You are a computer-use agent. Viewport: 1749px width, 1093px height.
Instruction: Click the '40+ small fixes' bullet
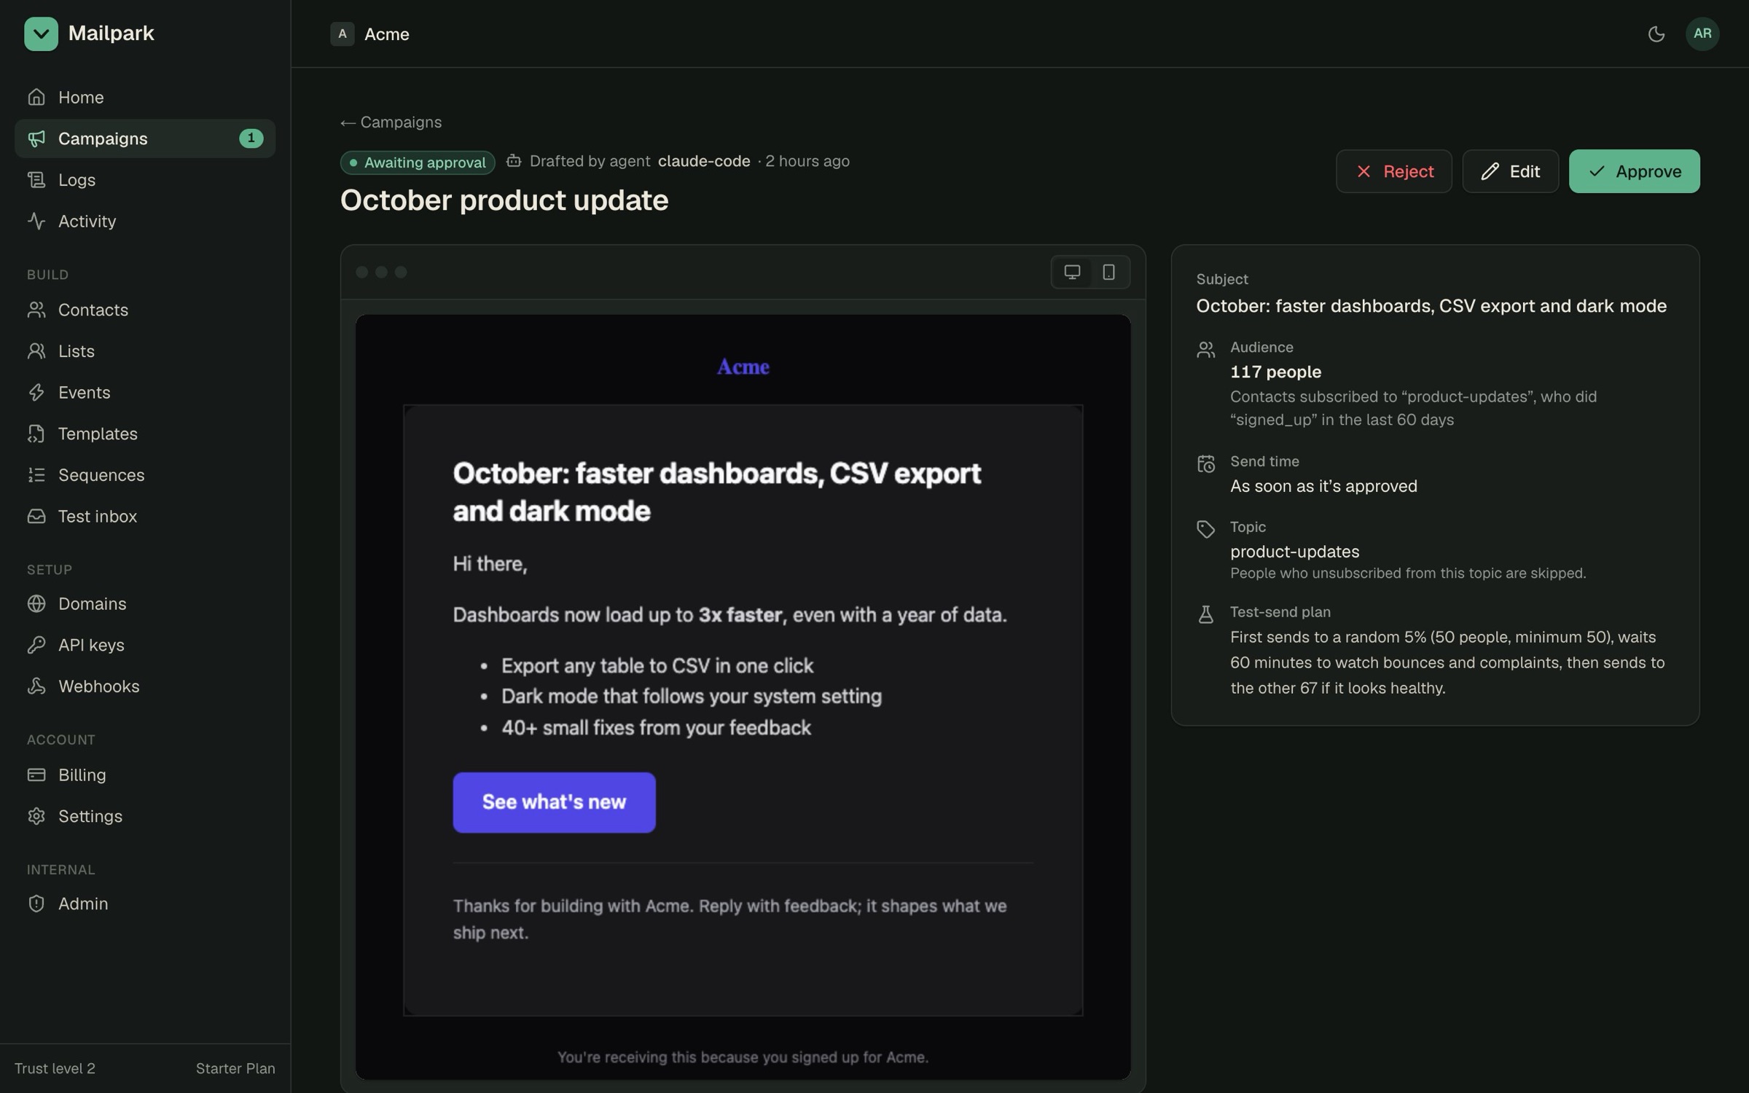click(x=656, y=728)
